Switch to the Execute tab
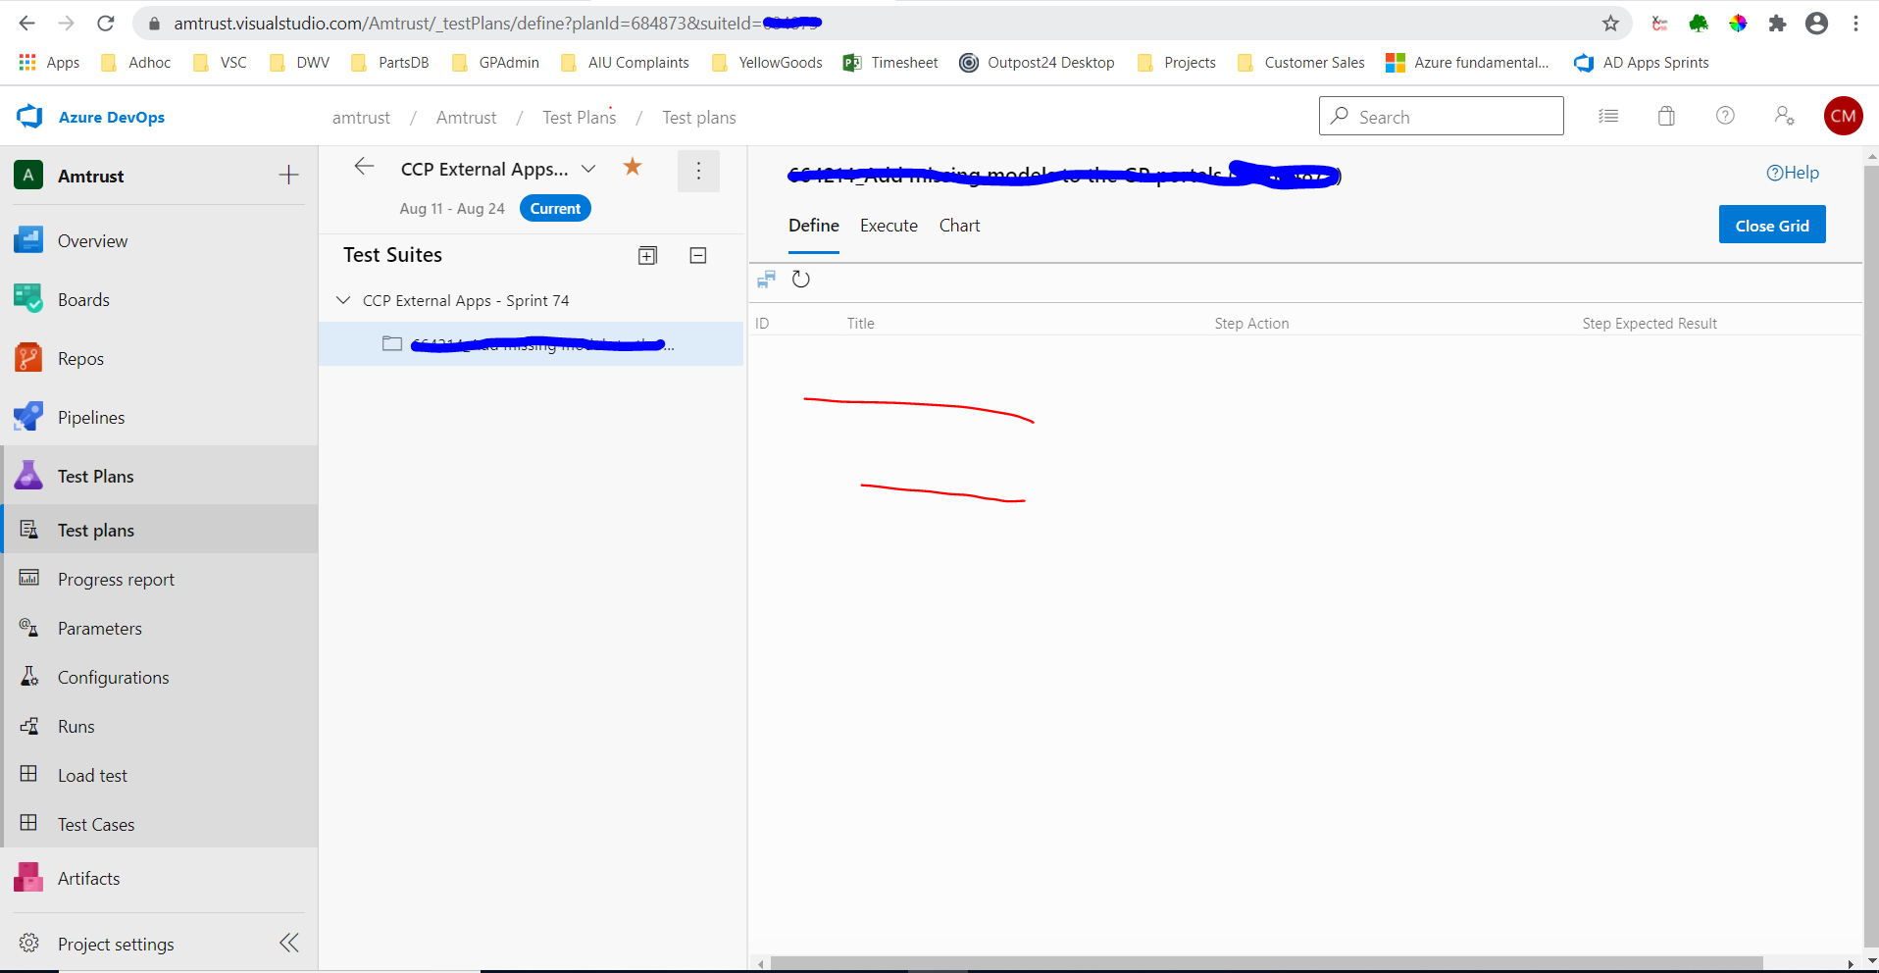1879x973 pixels. pyautogui.click(x=888, y=226)
